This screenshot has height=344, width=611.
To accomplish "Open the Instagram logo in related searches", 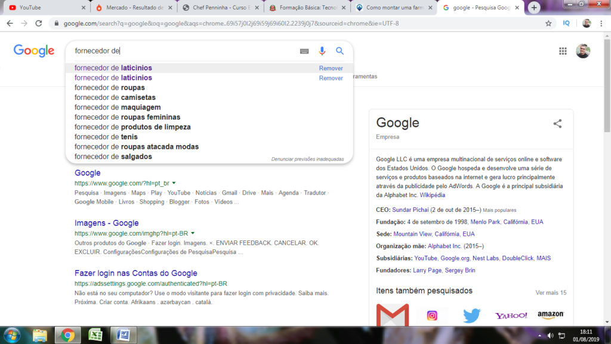I will [432, 315].
